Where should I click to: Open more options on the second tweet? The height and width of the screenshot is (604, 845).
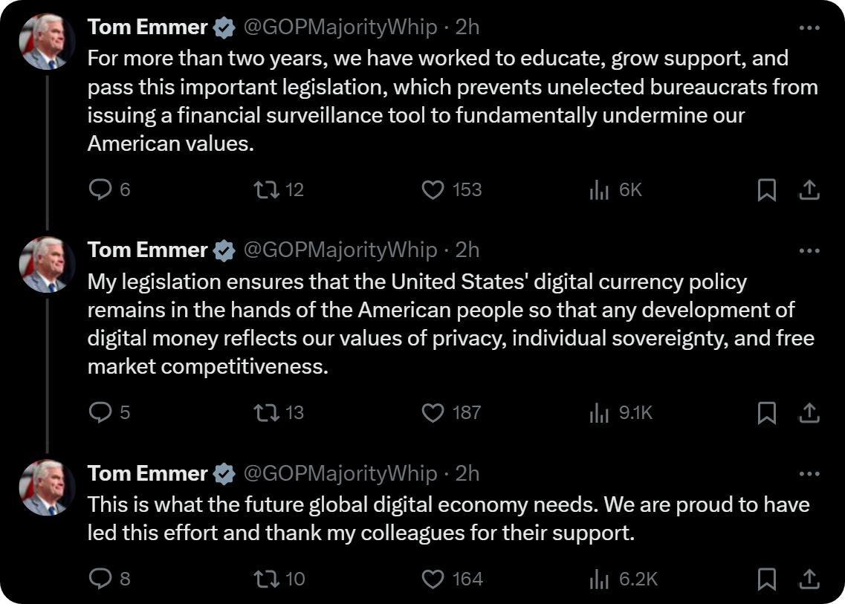pos(809,250)
